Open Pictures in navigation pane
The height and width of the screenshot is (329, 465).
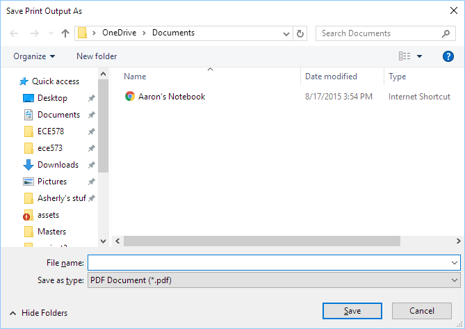click(52, 182)
